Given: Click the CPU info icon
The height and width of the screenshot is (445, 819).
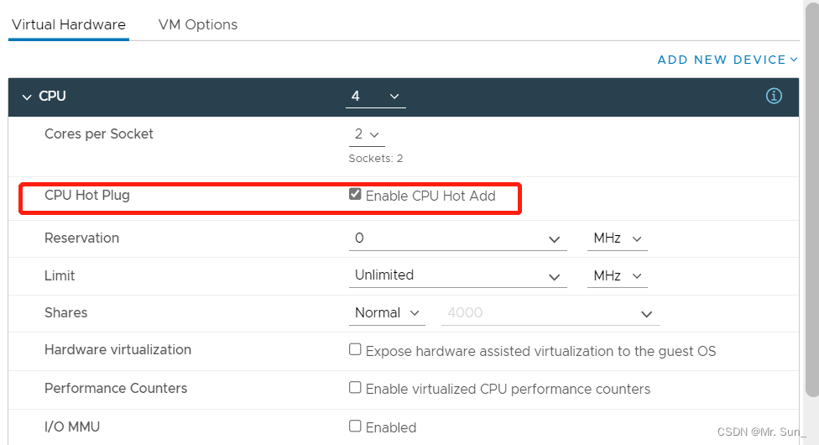Looking at the screenshot, I should coord(774,97).
